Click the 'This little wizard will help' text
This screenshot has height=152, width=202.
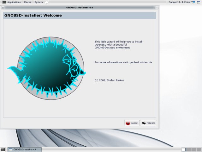(119, 45)
